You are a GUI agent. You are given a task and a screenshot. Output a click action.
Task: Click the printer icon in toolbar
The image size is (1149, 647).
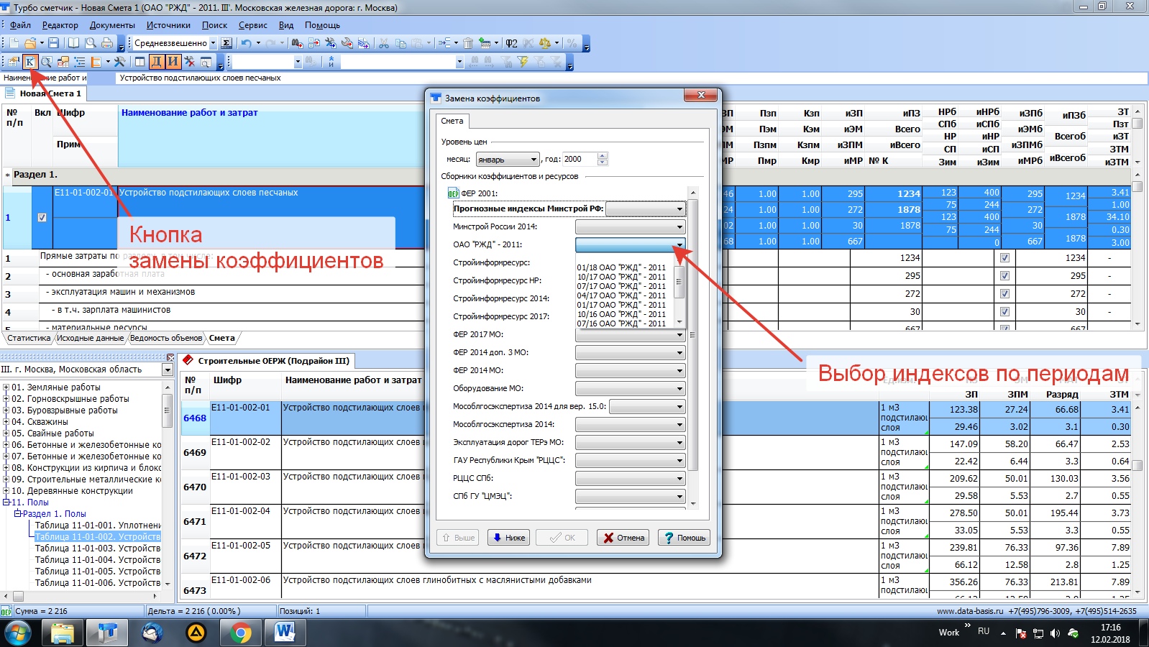click(x=107, y=43)
